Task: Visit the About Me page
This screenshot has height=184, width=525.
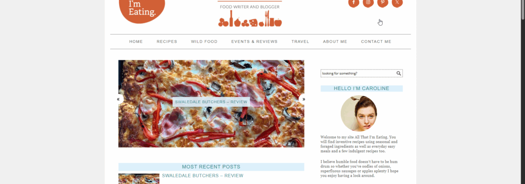Action: click(x=335, y=41)
